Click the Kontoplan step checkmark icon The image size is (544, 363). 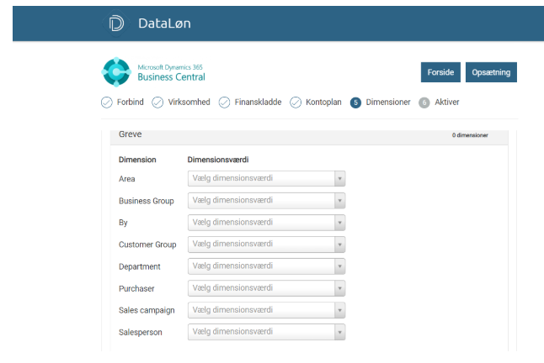click(x=296, y=103)
